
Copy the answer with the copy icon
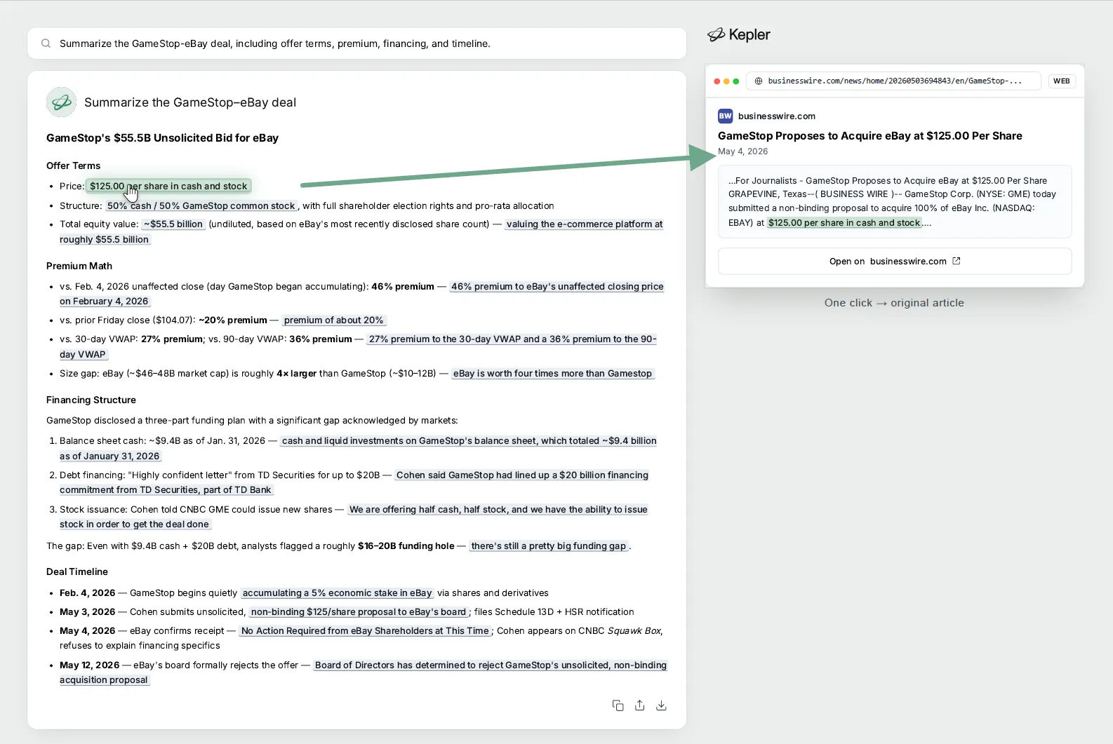618,705
